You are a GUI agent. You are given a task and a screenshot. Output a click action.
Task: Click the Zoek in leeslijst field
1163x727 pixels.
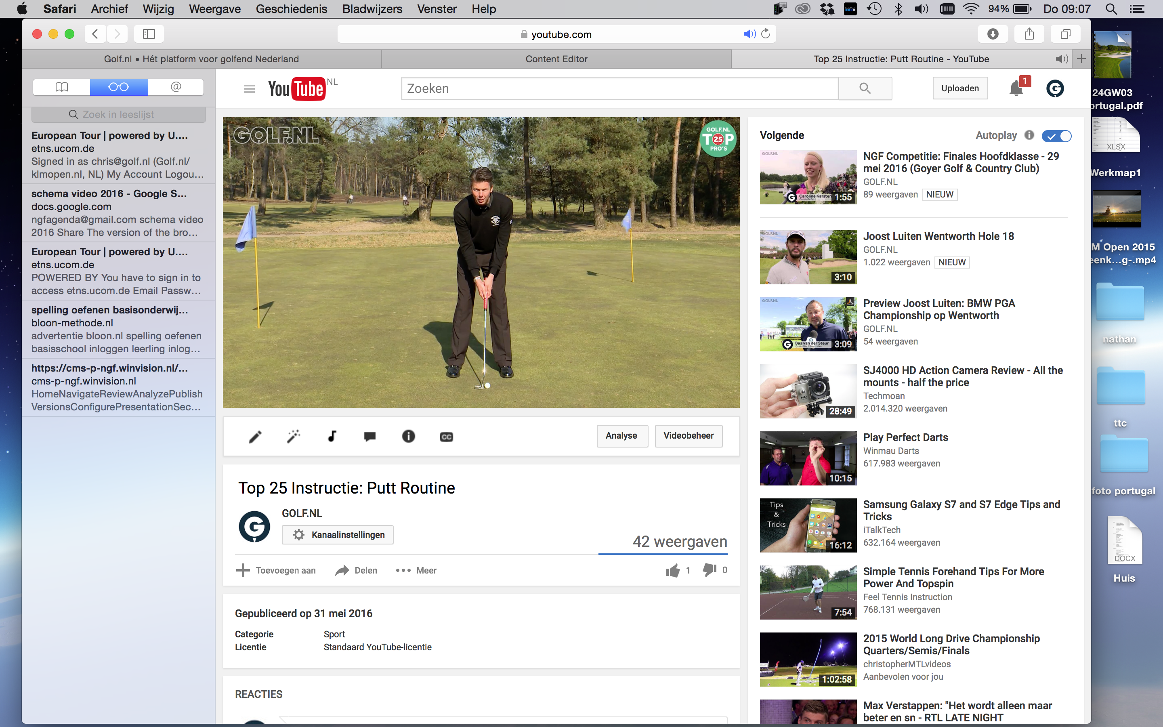click(x=118, y=114)
